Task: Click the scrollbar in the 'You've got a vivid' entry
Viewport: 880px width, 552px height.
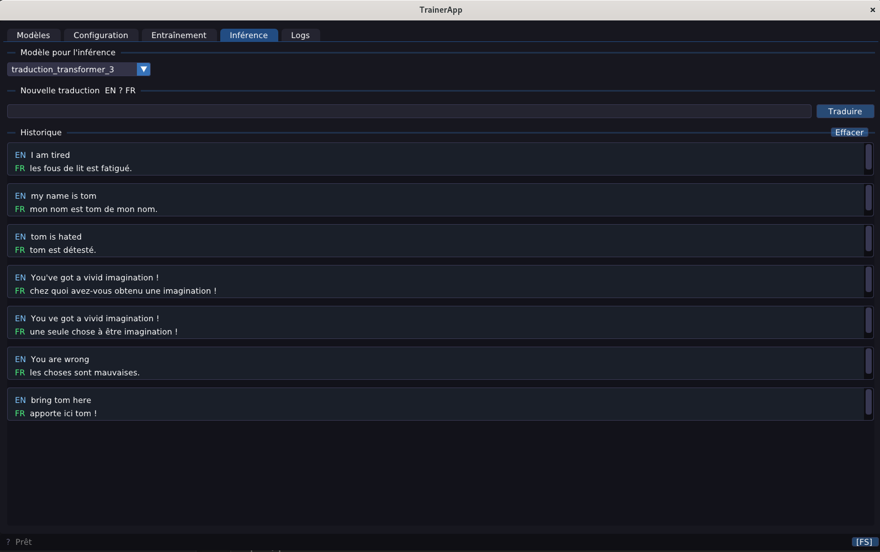Action: [x=868, y=279]
